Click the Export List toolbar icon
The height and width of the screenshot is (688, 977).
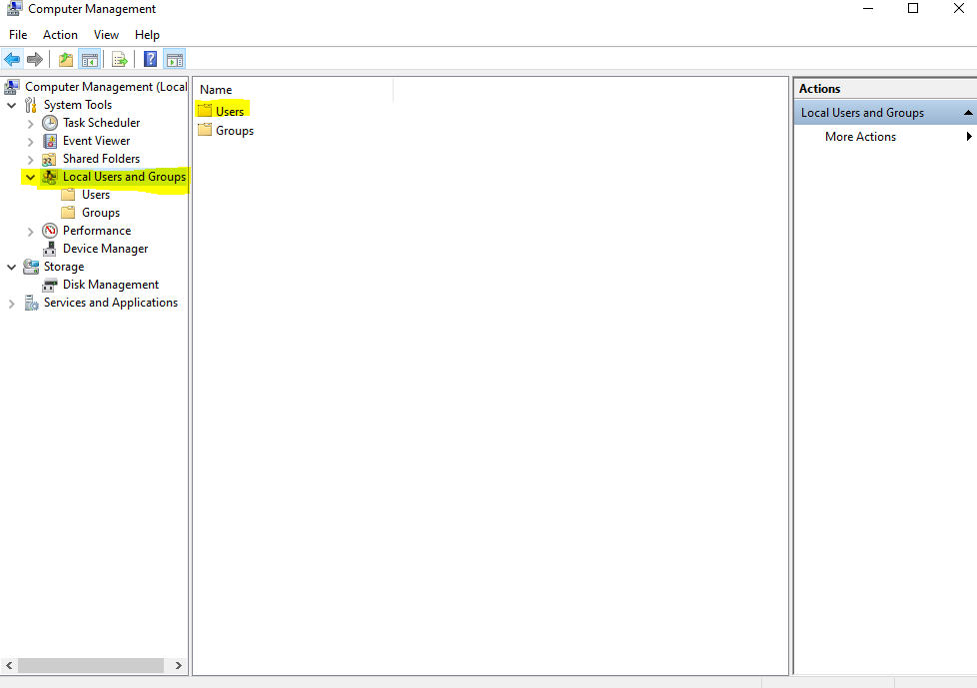[x=119, y=60]
